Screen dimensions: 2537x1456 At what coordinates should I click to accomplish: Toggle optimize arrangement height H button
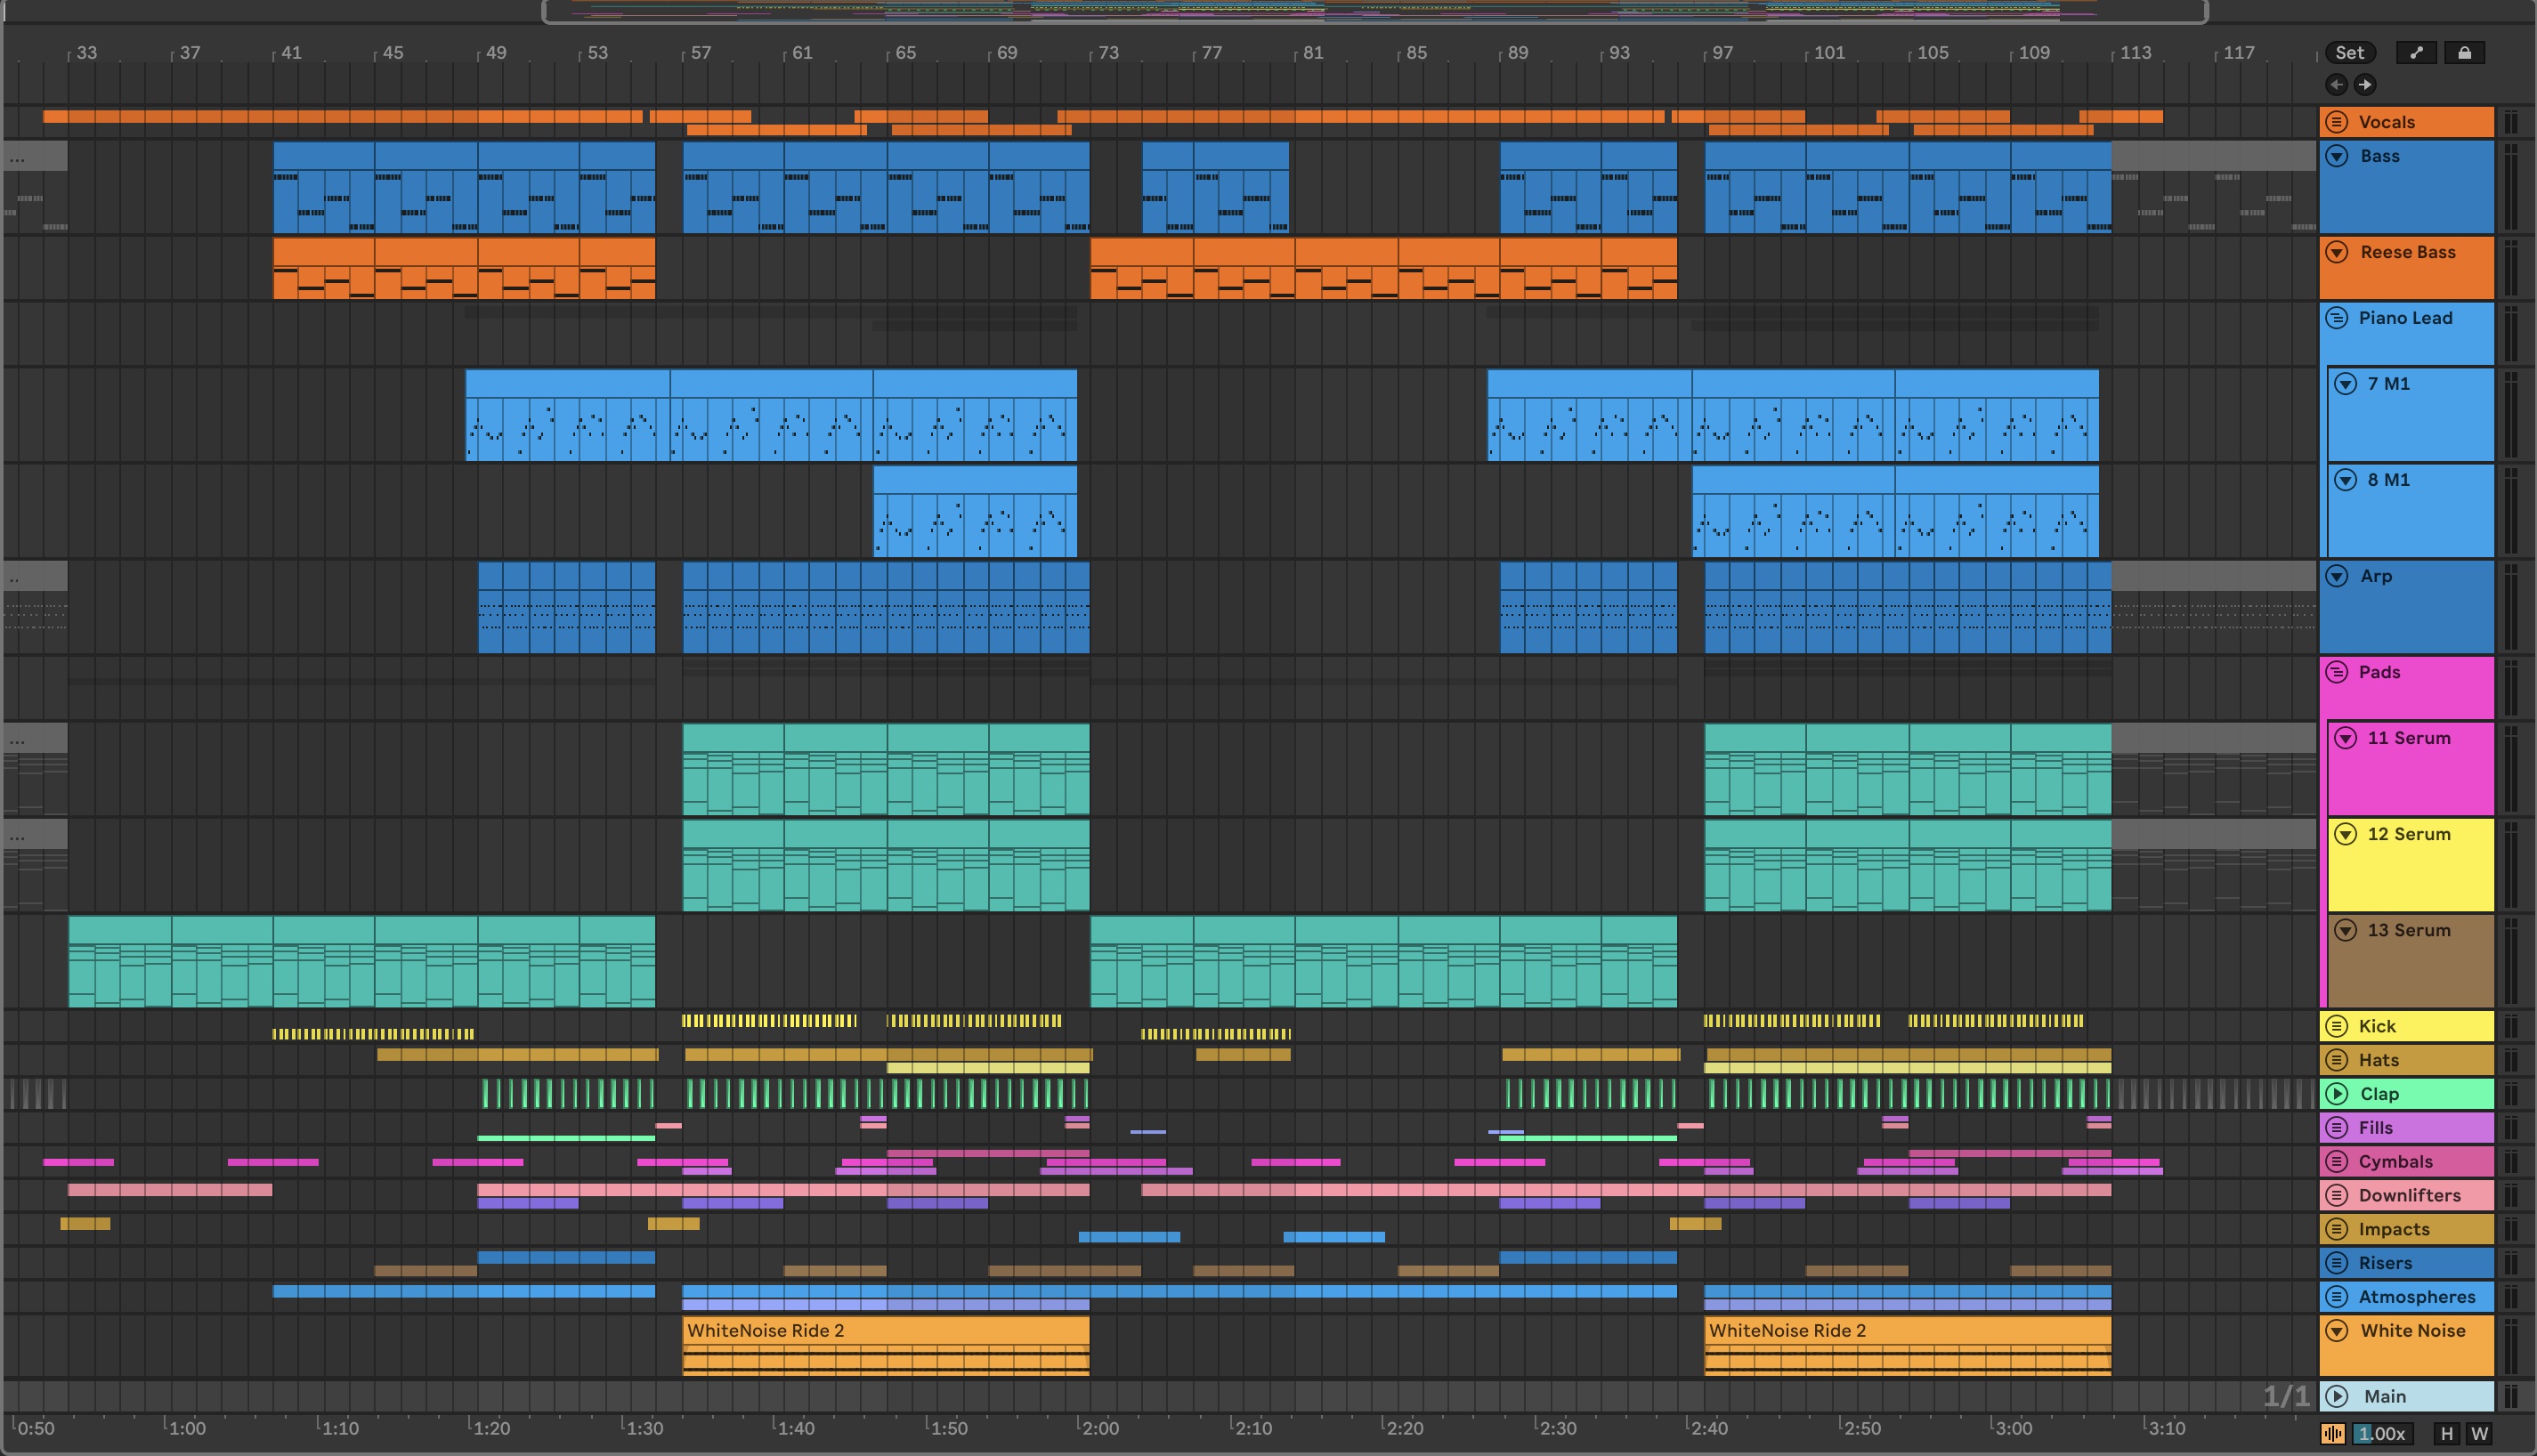point(2446,1433)
